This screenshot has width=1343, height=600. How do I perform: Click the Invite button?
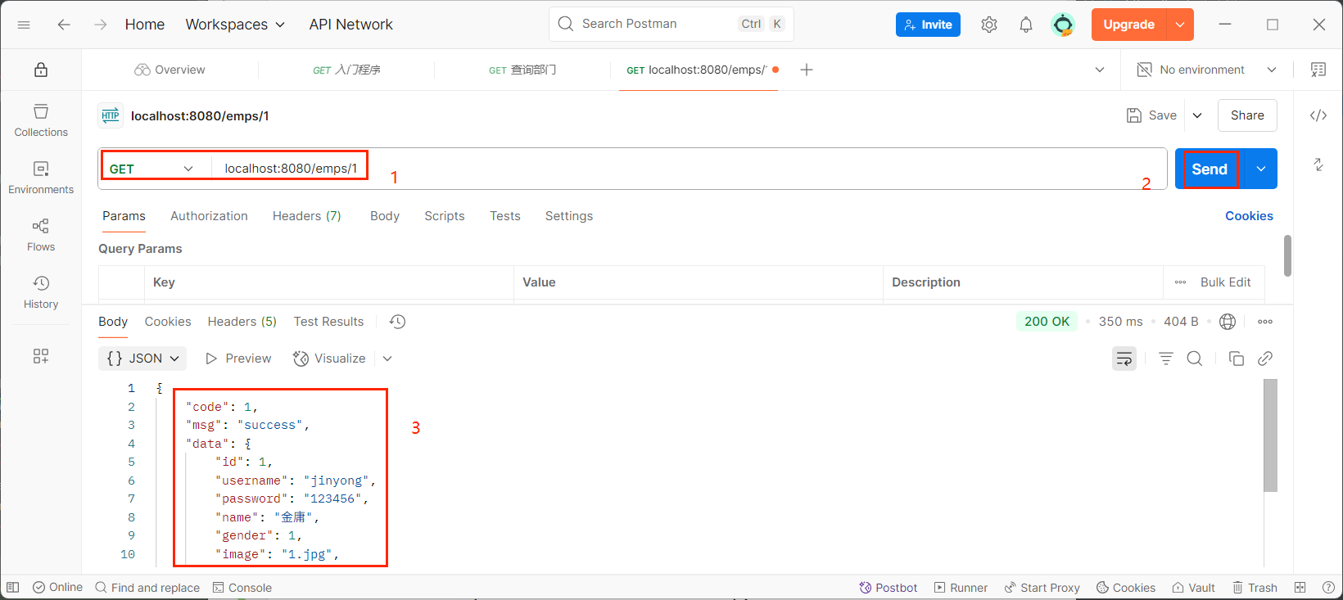pyautogui.click(x=928, y=25)
